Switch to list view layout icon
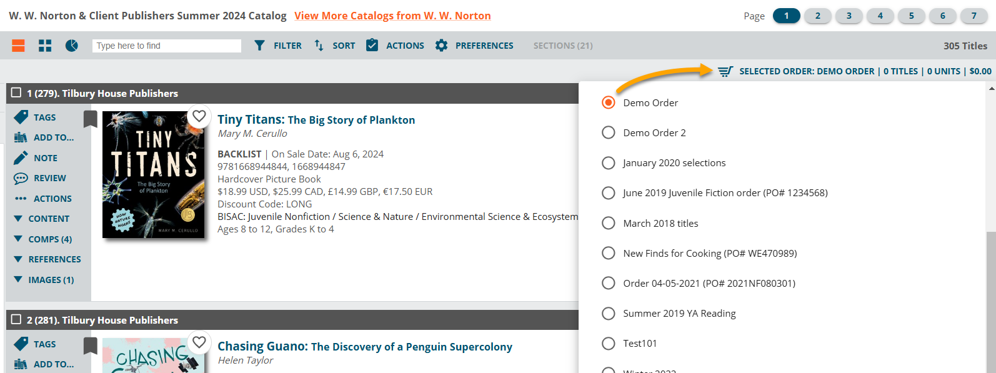 (18, 46)
